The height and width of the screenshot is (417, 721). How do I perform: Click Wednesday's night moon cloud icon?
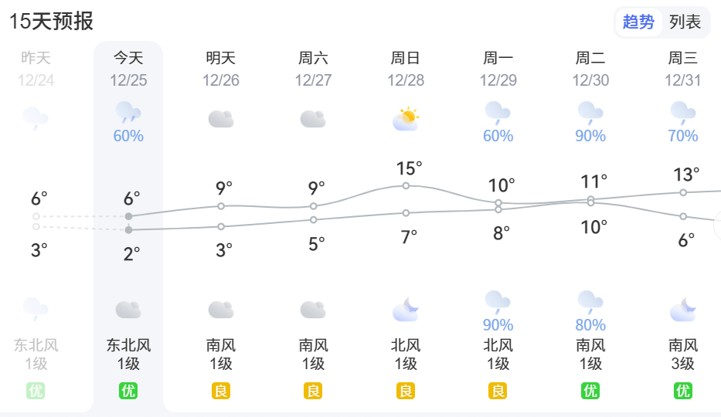(683, 310)
